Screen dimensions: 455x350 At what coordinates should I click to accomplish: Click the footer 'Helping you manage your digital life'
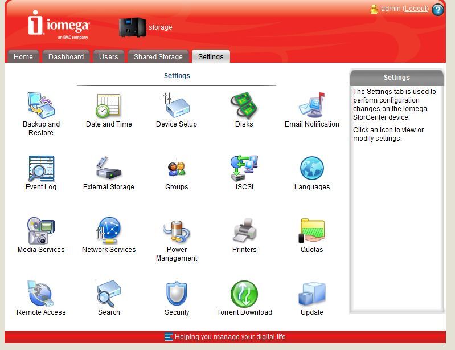[x=230, y=337]
